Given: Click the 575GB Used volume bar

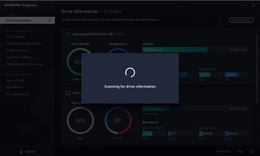Looking at the screenshot, I should [175, 50].
